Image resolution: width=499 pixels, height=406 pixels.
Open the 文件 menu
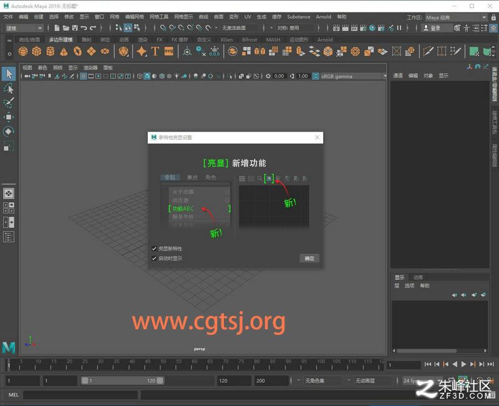click(8, 17)
